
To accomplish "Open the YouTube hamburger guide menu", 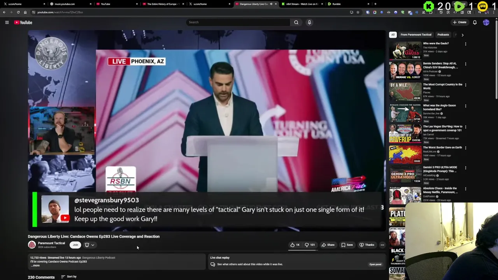I will (7, 23).
